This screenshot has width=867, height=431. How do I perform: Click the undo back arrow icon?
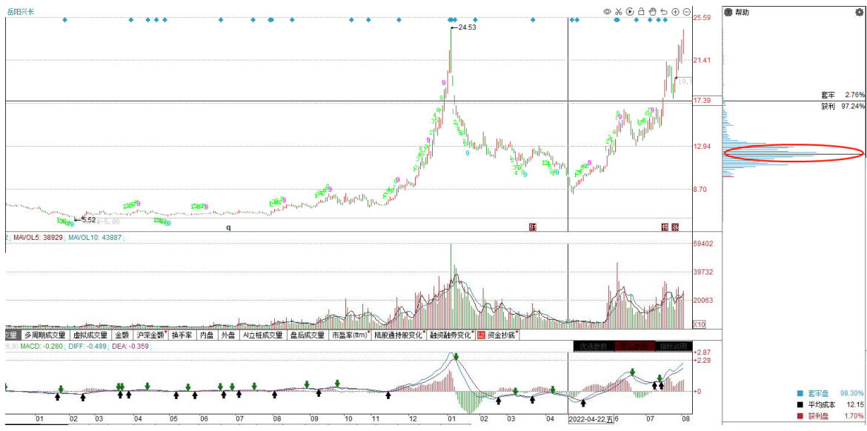pos(664,12)
